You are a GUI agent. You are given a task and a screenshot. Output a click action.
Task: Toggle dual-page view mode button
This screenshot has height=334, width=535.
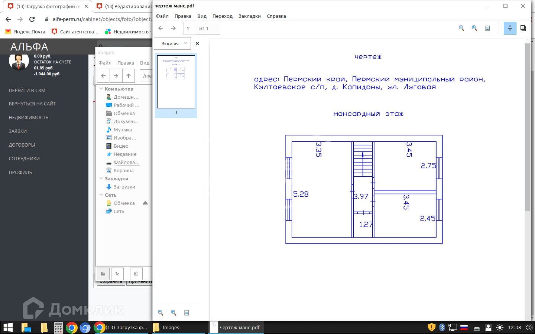[x=523, y=28]
